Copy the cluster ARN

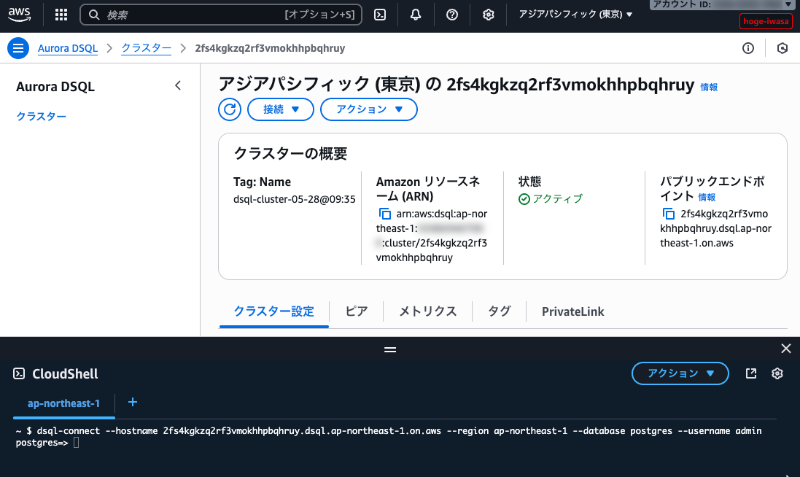tap(385, 214)
